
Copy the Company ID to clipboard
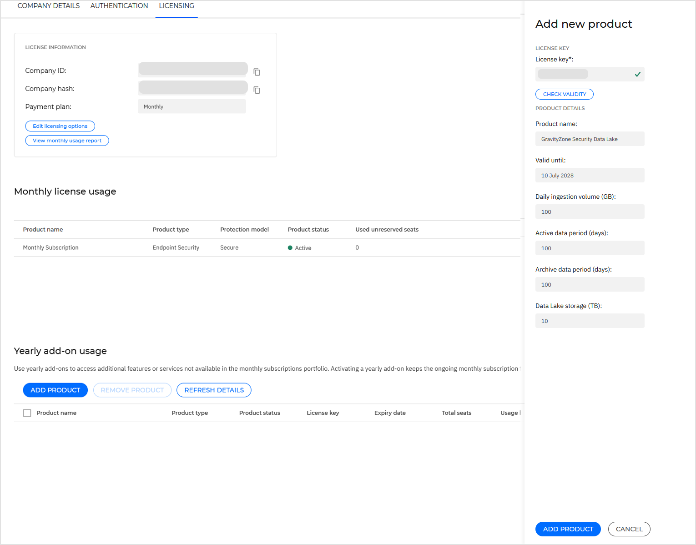pos(257,72)
